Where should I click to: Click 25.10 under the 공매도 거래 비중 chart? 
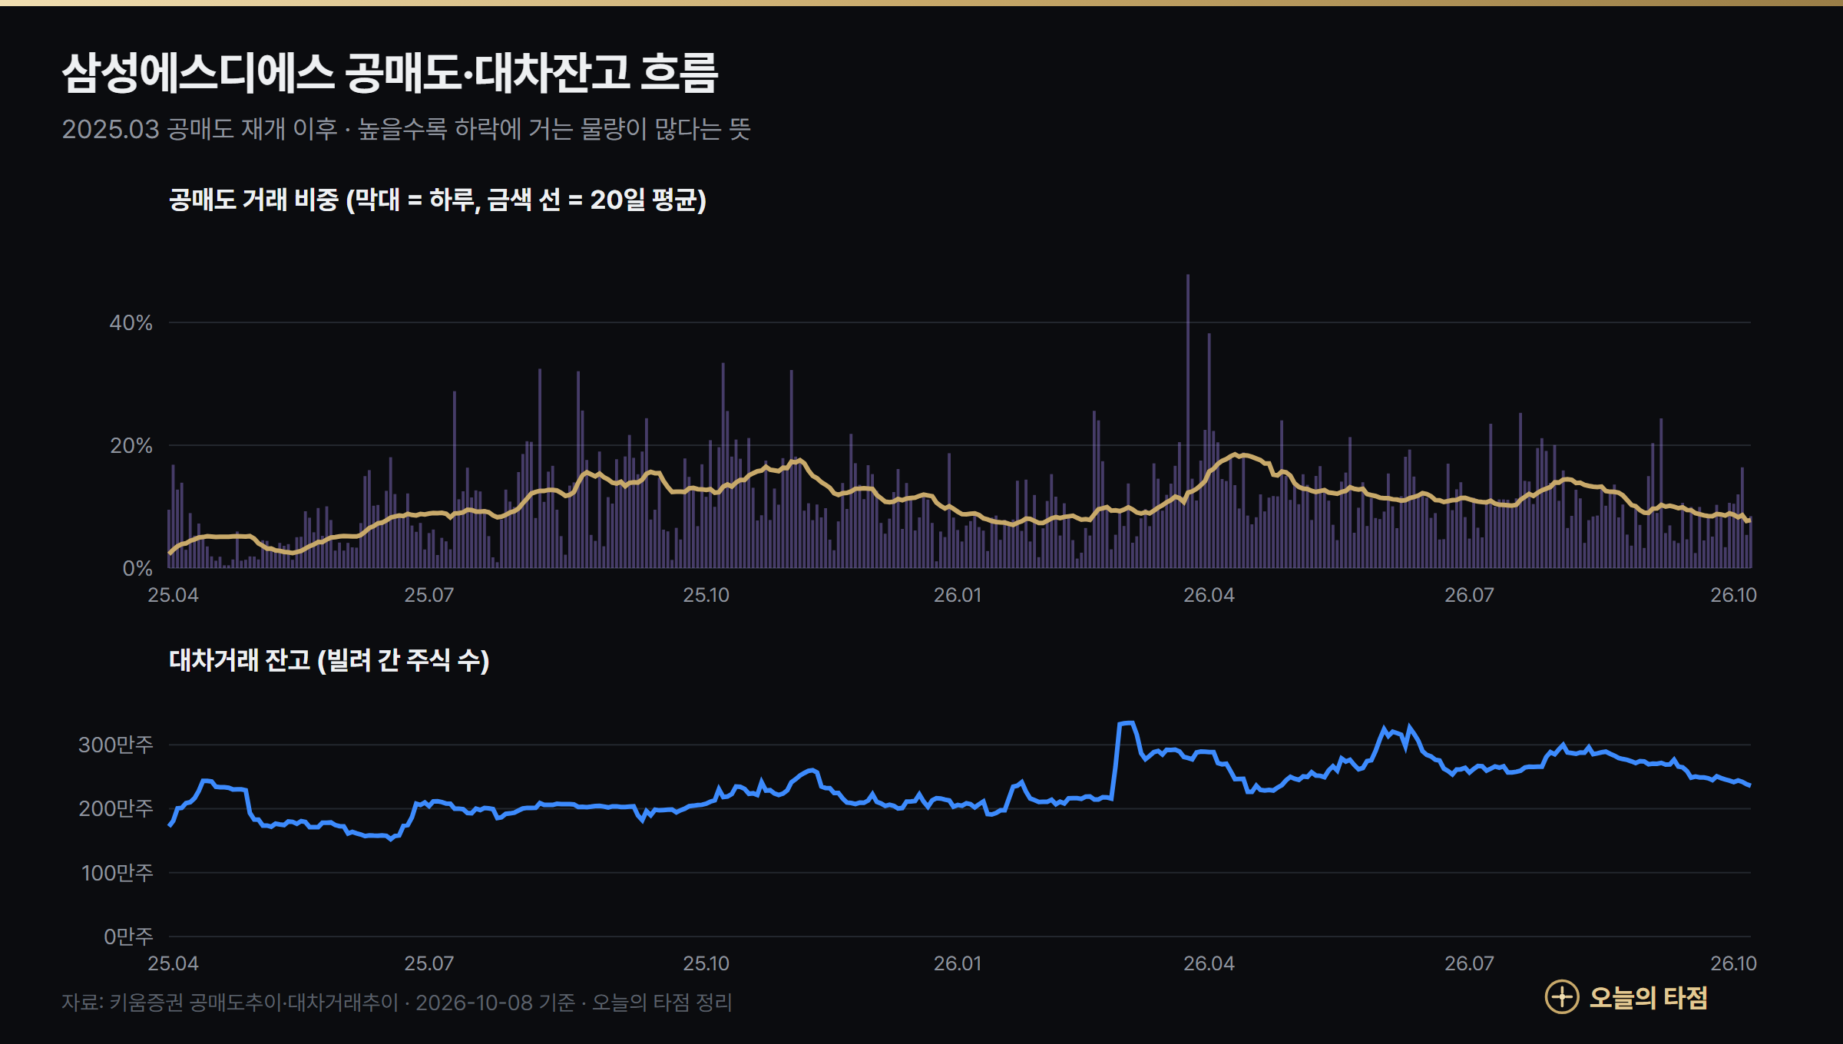pyautogui.click(x=706, y=595)
